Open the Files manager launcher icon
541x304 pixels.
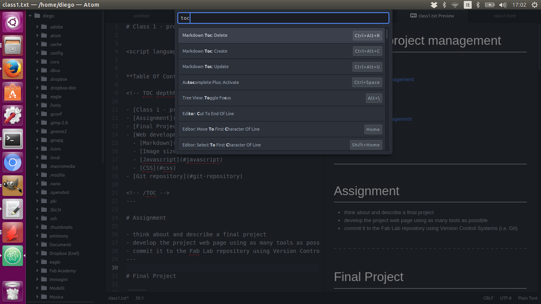[13, 46]
